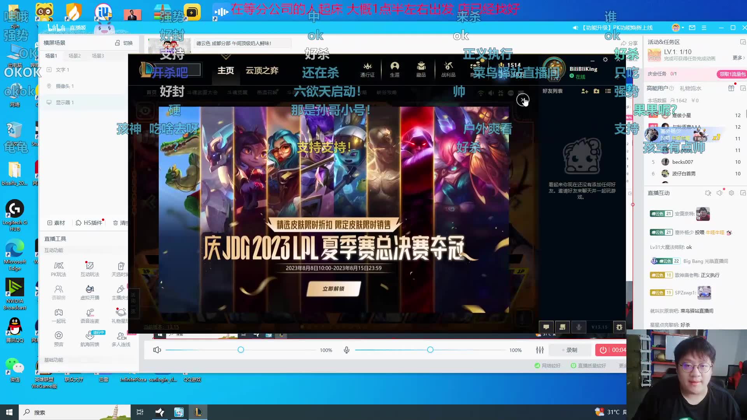The height and width of the screenshot is (420, 747).
Task: Open the audio mixer settings icon
Action: (x=540, y=350)
